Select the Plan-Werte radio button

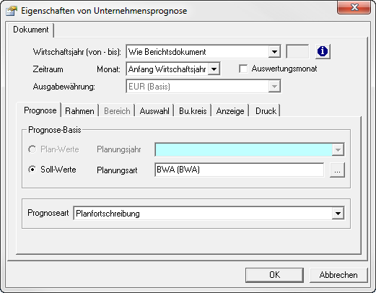[32, 149]
